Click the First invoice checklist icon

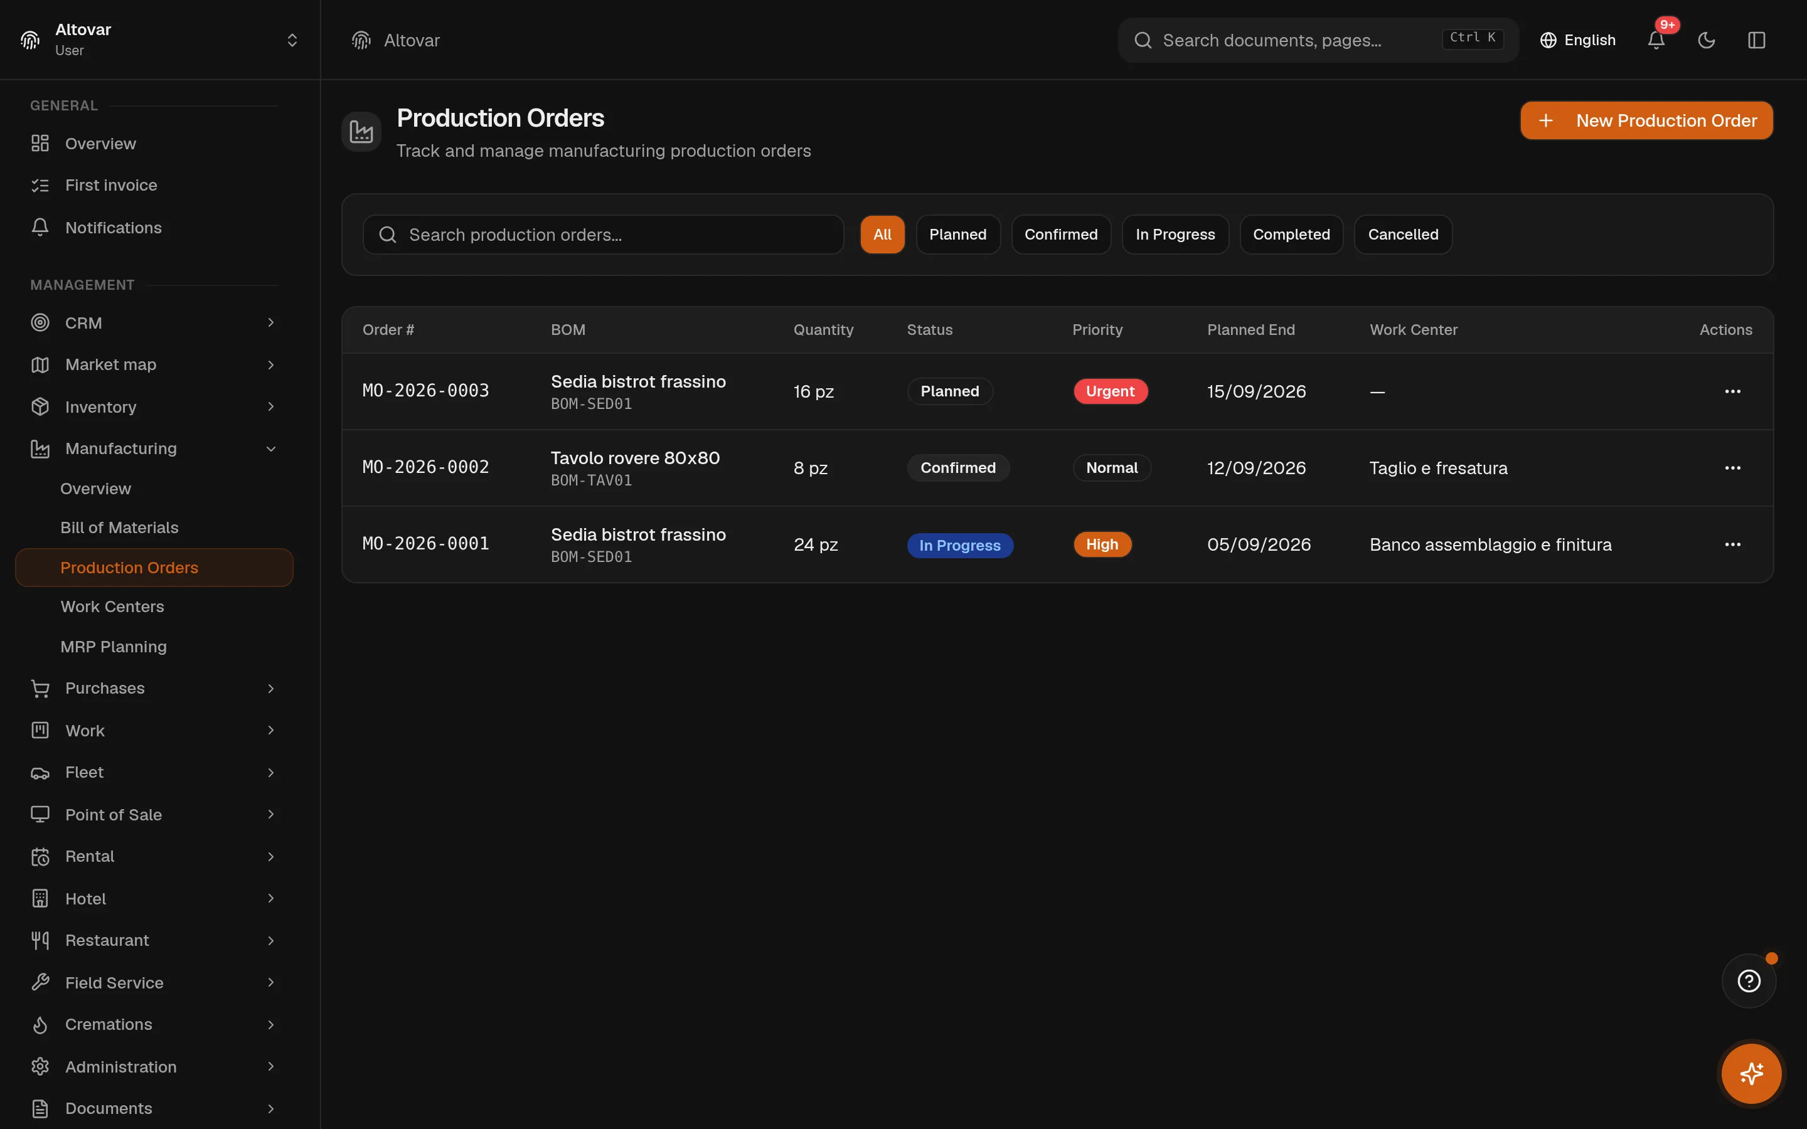40,185
